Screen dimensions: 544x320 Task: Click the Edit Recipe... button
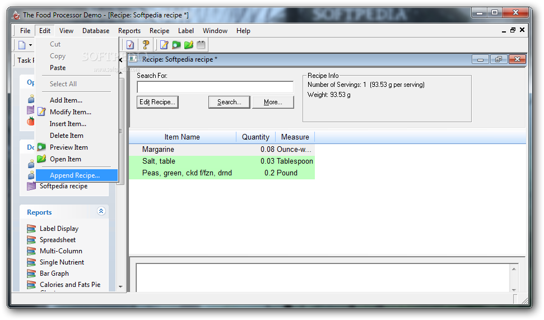point(157,102)
